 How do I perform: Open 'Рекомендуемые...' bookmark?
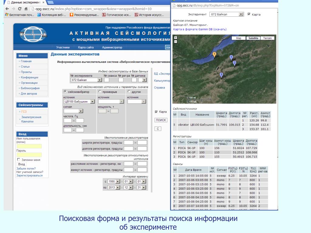tap(84, 15)
